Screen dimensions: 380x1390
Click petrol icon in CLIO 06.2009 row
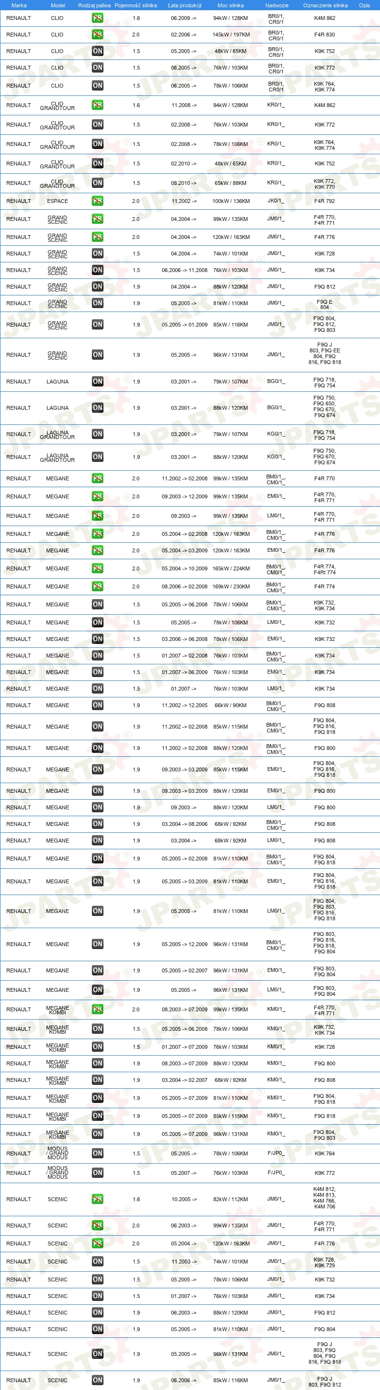[97, 18]
